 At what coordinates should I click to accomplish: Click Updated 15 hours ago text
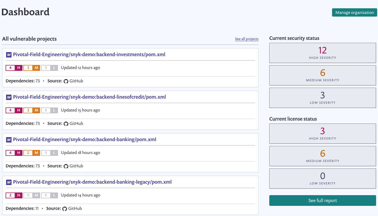(x=80, y=110)
